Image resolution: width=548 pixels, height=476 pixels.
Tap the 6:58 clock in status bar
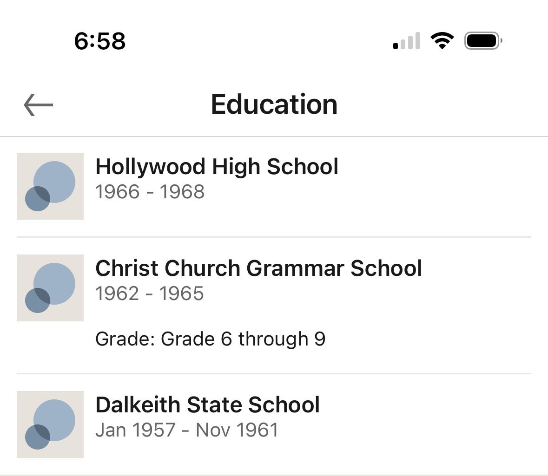[x=100, y=41]
